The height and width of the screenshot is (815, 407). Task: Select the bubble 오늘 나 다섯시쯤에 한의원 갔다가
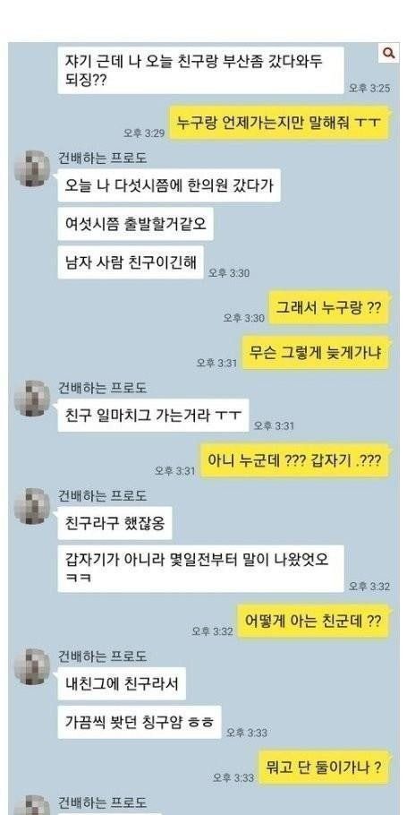169,185
